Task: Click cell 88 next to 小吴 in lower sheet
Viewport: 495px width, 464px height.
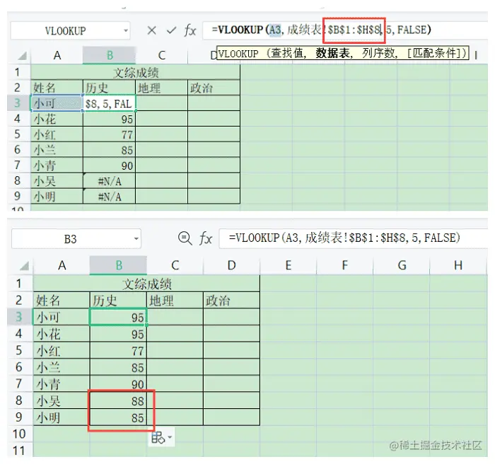Action: pyautogui.click(x=118, y=401)
